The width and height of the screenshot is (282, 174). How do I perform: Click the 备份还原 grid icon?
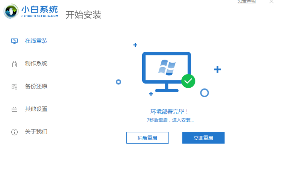point(14,87)
